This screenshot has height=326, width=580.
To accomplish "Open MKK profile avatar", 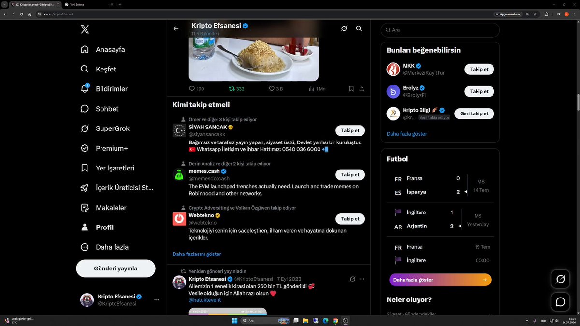I will pos(393,69).
